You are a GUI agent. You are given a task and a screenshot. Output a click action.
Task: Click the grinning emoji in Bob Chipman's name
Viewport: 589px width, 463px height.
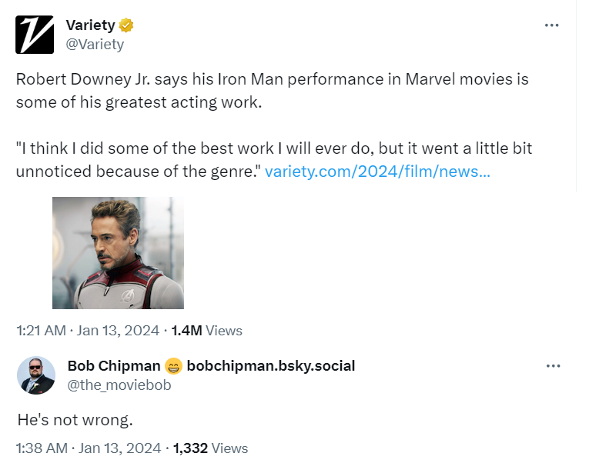173,366
